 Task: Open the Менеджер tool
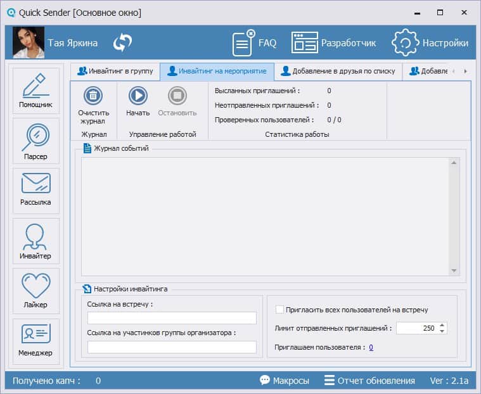(x=36, y=341)
